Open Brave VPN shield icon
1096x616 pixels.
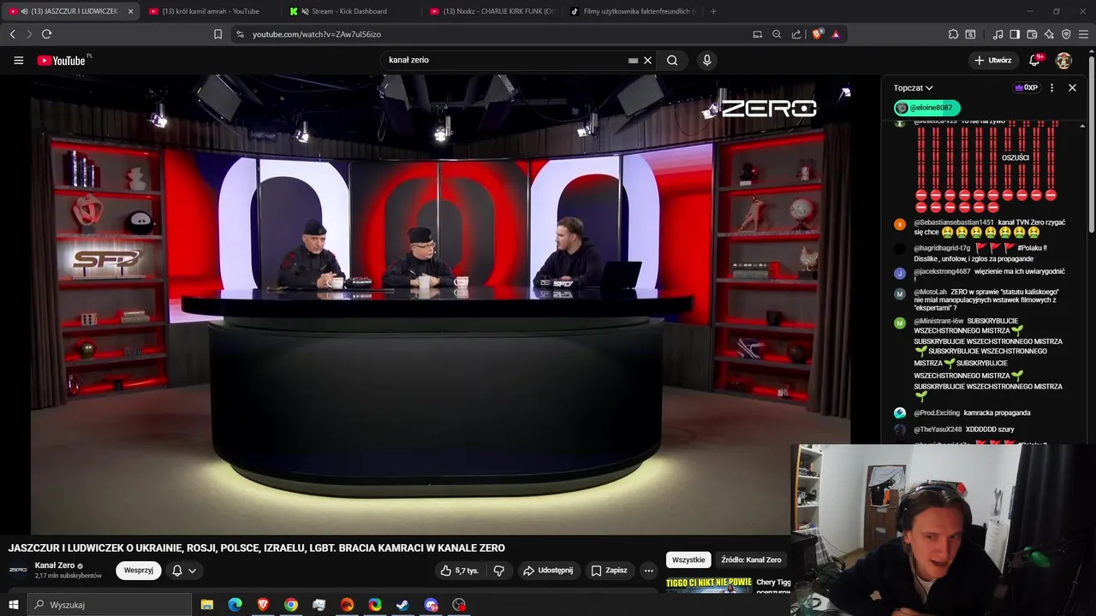click(1066, 34)
